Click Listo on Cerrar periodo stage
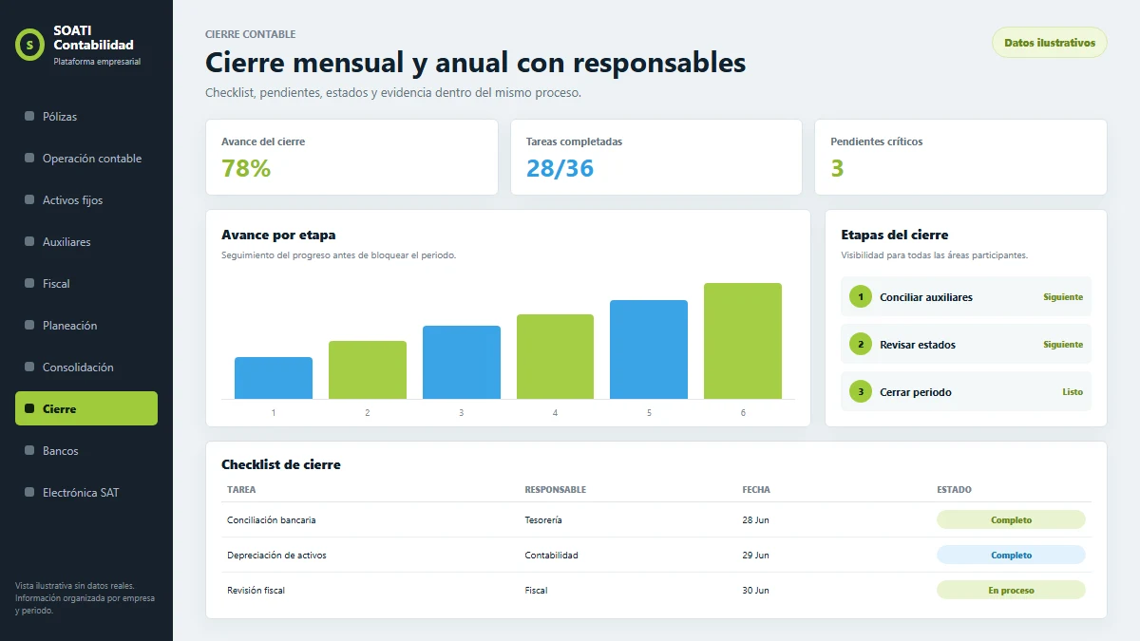Image resolution: width=1140 pixels, height=641 pixels. click(x=1073, y=392)
